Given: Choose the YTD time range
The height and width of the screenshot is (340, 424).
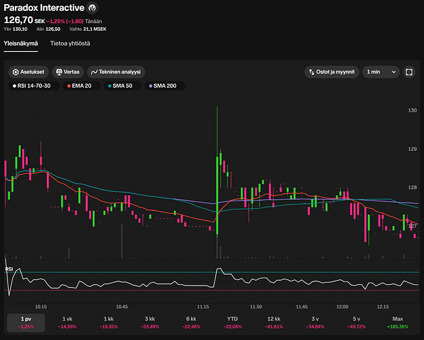Looking at the screenshot, I should (x=232, y=322).
